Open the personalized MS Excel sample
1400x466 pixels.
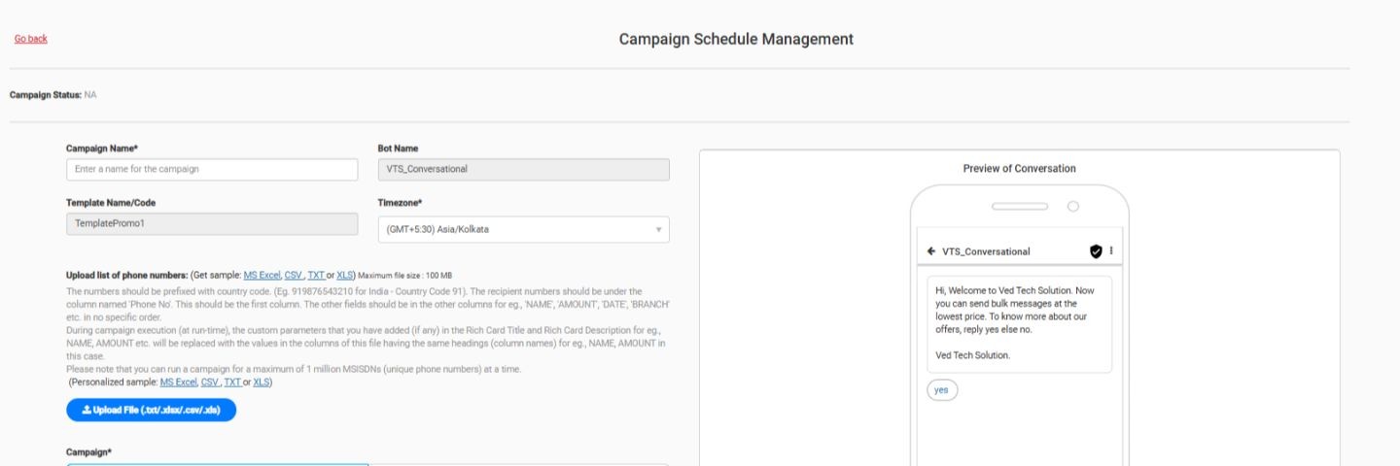178,383
